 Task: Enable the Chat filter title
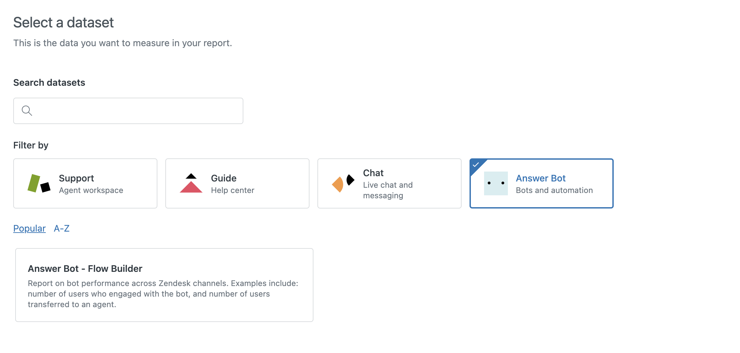click(x=373, y=173)
